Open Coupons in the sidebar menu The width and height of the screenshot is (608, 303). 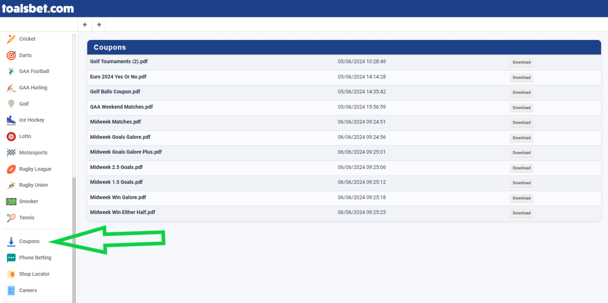pyautogui.click(x=29, y=241)
